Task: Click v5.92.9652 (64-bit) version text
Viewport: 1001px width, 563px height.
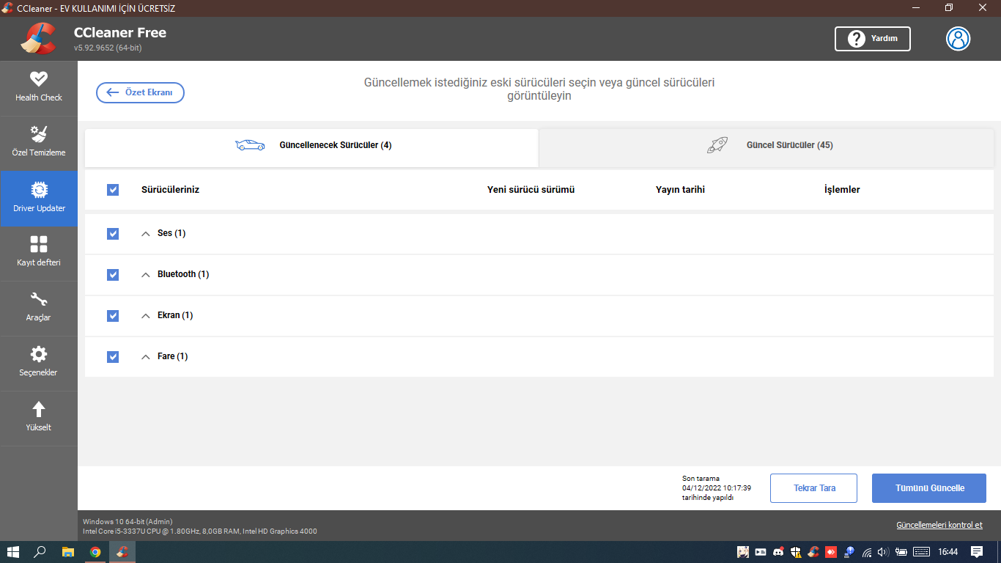Action: pos(108,48)
